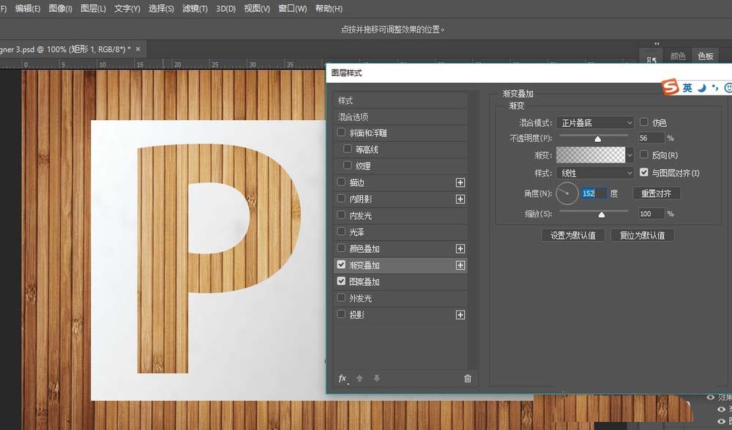Enable 内阴影 checkbox
Image resolution: width=732 pixels, height=430 pixels.
pyautogui.click(x=341, y=199)
